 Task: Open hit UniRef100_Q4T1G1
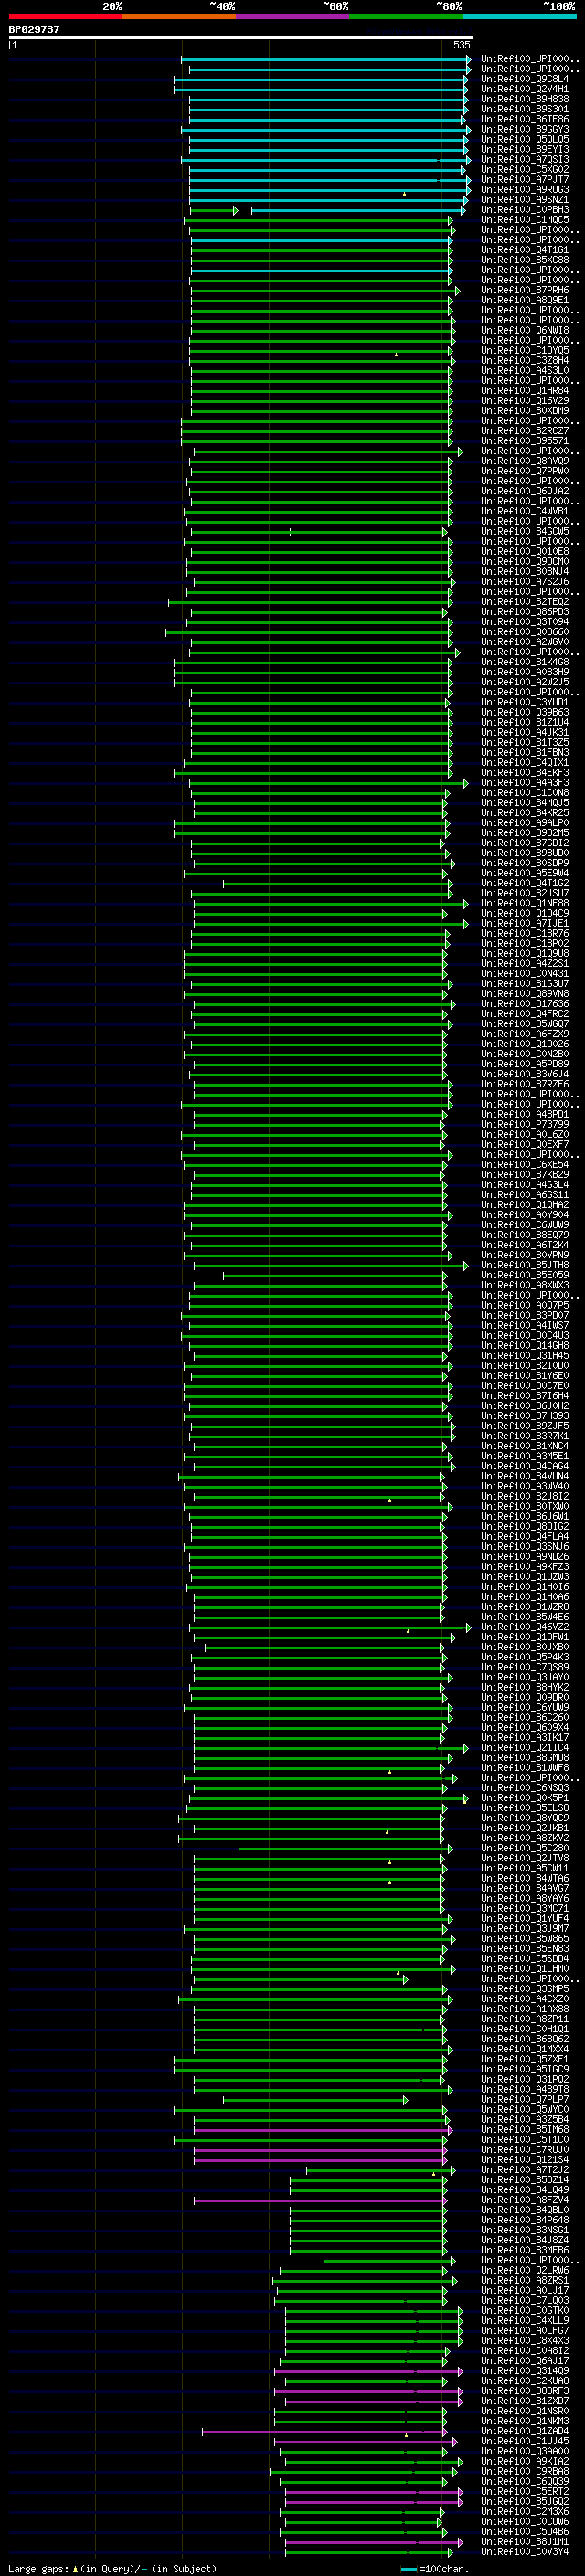tap(524, 250)
